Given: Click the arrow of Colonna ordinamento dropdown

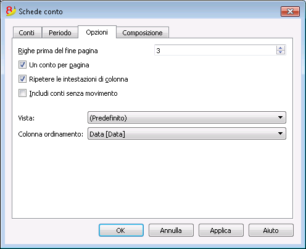Looking at the screenshot, I should coord(280,133).
